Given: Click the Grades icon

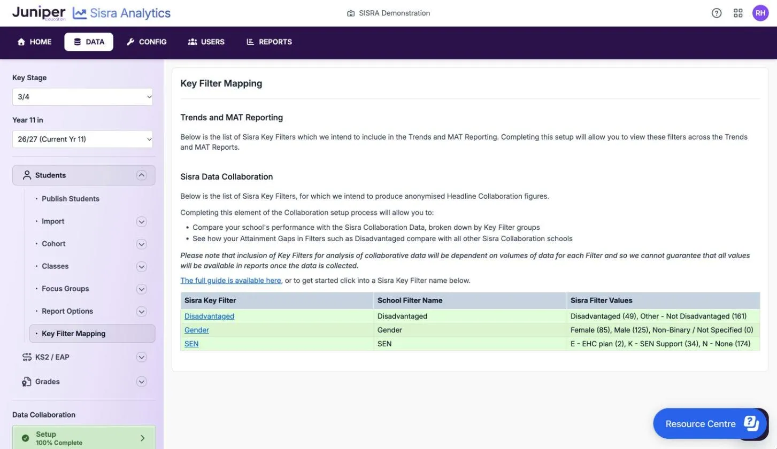Looking at the screenshot, I should [27, 382].
